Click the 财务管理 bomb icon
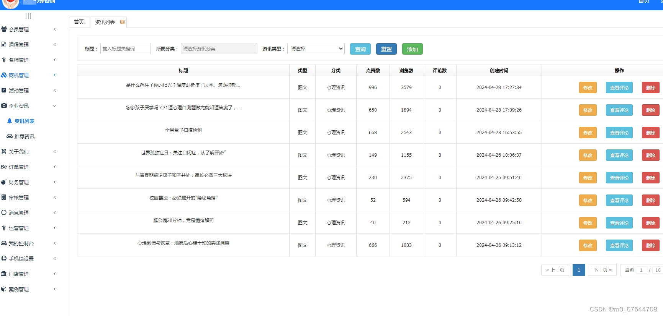663x316 pixels. coord(4,182)
